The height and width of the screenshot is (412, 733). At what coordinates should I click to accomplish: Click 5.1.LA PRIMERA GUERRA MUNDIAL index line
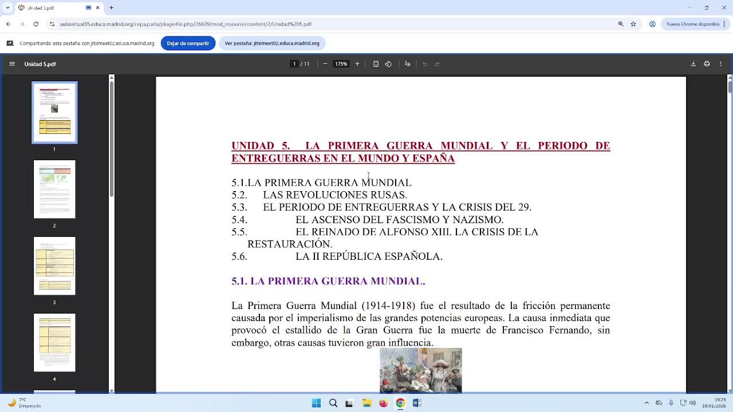pyautogui.click(x=321, y=183)
